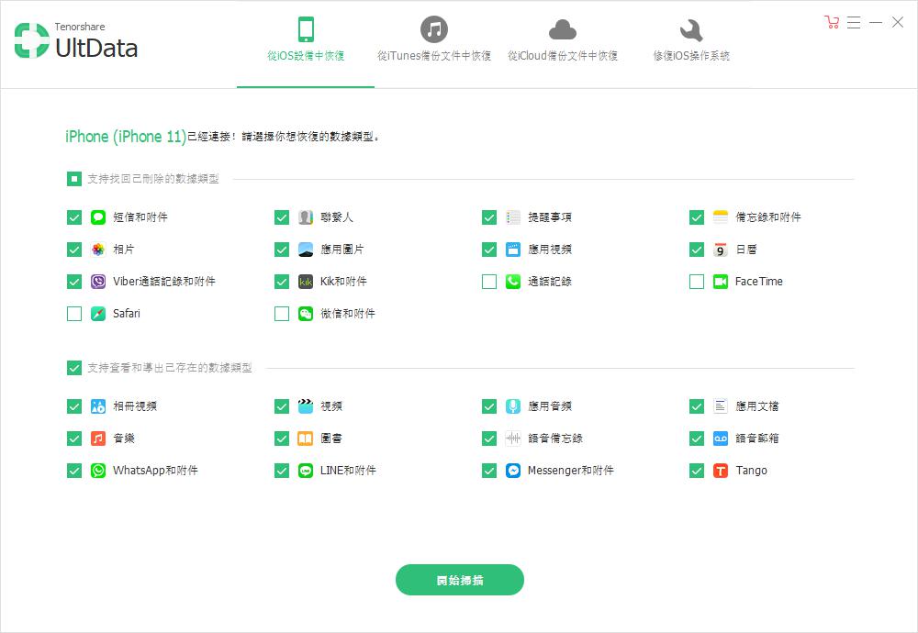Image resolution: width=918 pixels, height=633 pixels.
Task: Uncheck the 日曆 checkbox
Action: tap(696, 250)
